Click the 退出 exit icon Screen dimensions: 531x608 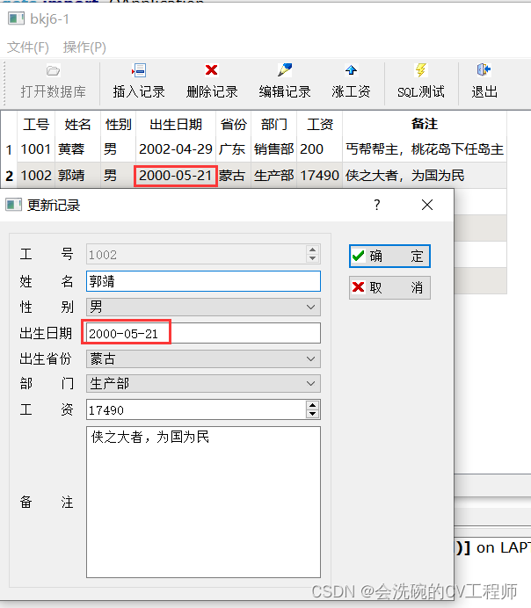pos(484,69)
